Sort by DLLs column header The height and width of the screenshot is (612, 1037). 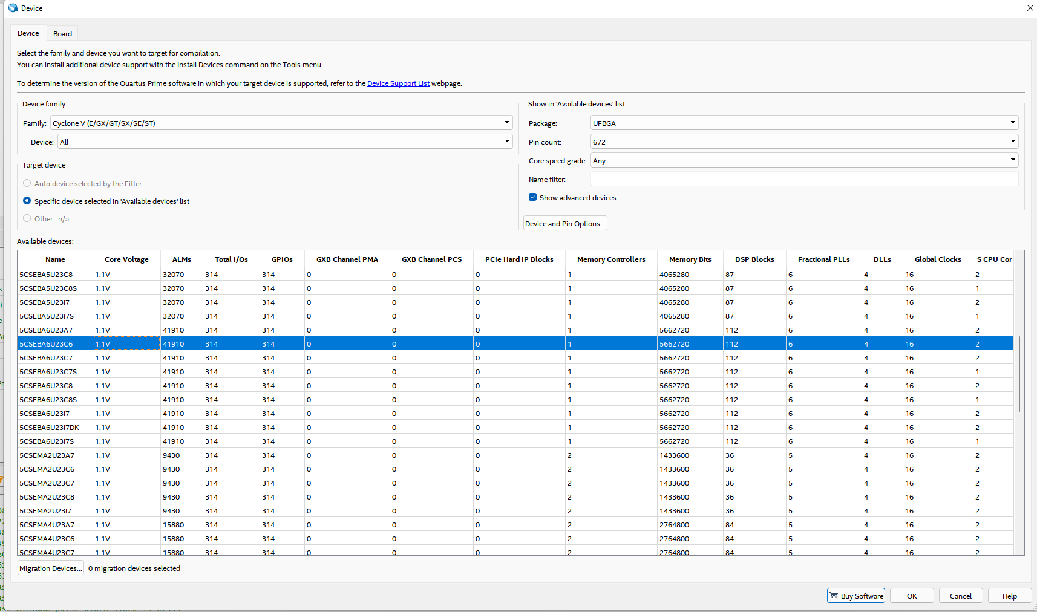coord(882,259)
